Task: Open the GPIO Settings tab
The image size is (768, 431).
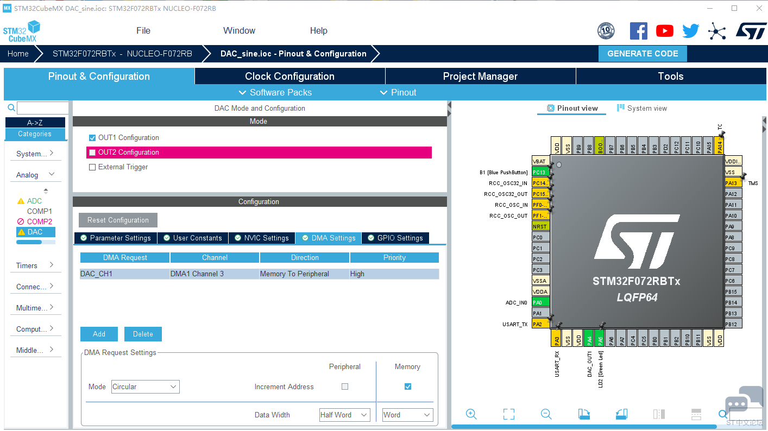Action: (395, 238)
